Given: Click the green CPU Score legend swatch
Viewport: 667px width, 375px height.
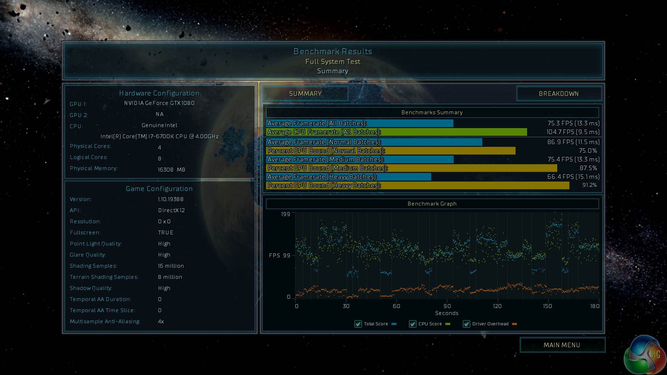Looking at the screenshot, I should [x=448, y=324].
